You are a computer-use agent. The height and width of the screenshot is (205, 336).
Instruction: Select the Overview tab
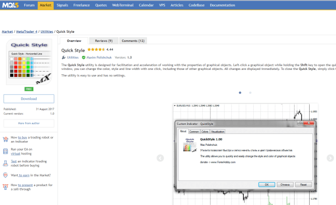tap(74, 41)
